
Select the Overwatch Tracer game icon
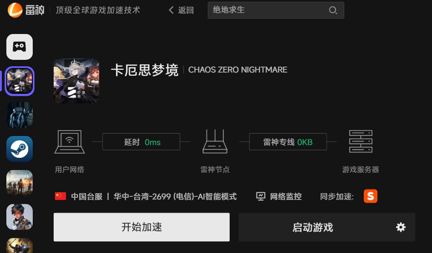pos(20,217)
